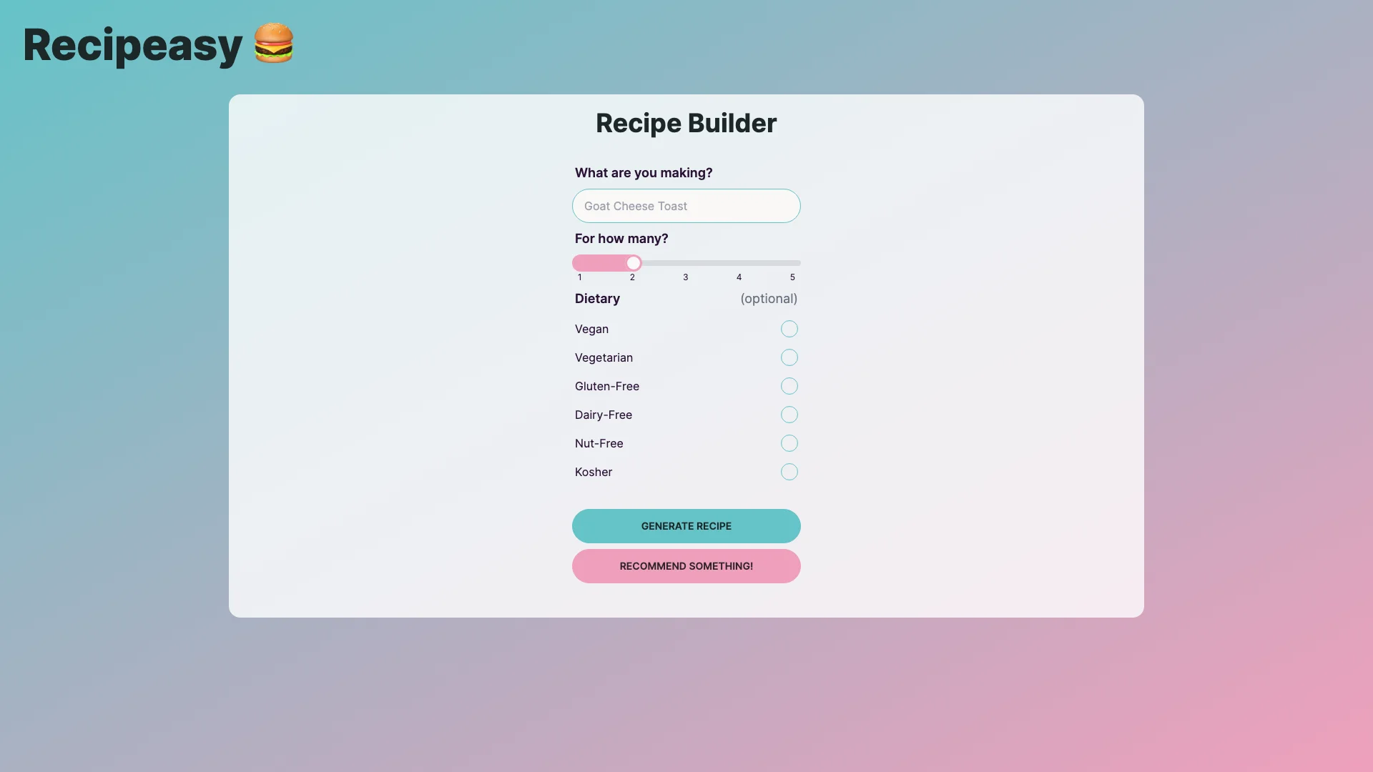The height and width of the screenshot is (772, 1373).
Task: Click the Vegetarian dietary checkbox icon
Action: coord(789,356)
